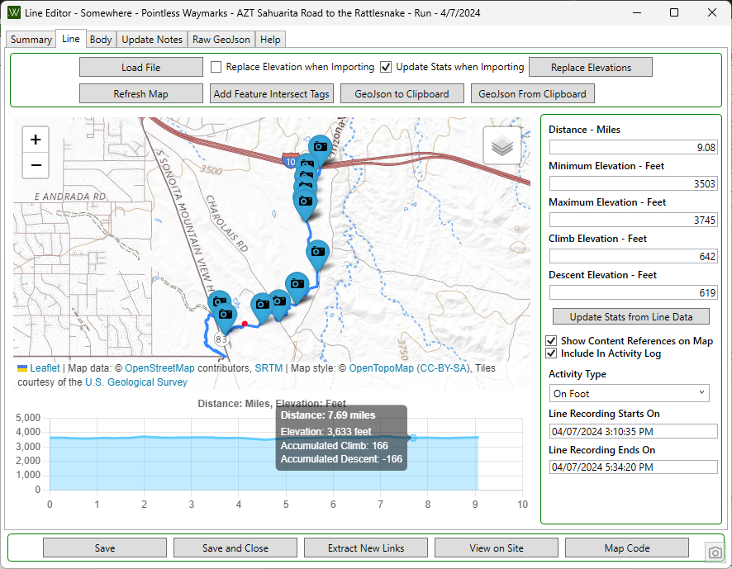
Task: Open the Help tab
Action: 270,40
